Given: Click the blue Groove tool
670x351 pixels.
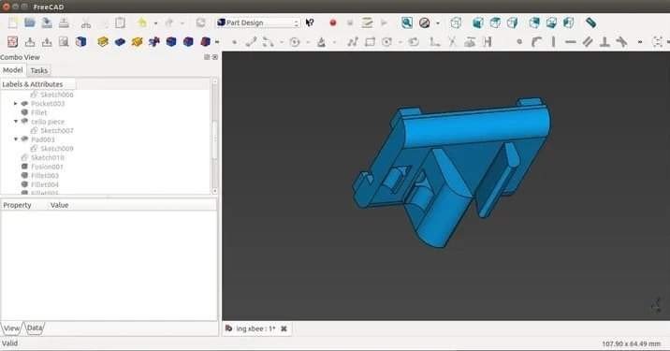Looking at the screenshot, I should [x=154, y=42].
